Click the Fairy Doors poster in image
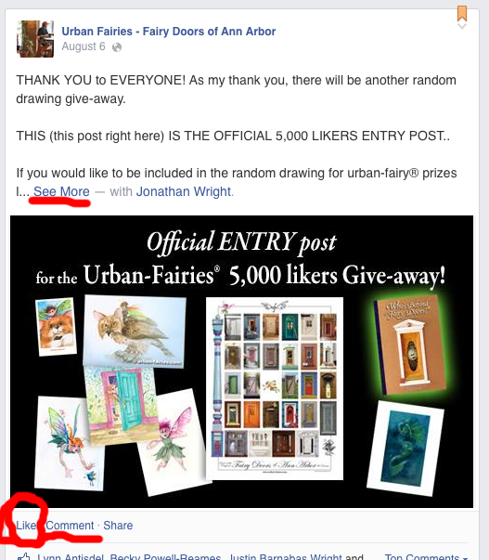The image size is (489, 560). (x=275, y=388)
